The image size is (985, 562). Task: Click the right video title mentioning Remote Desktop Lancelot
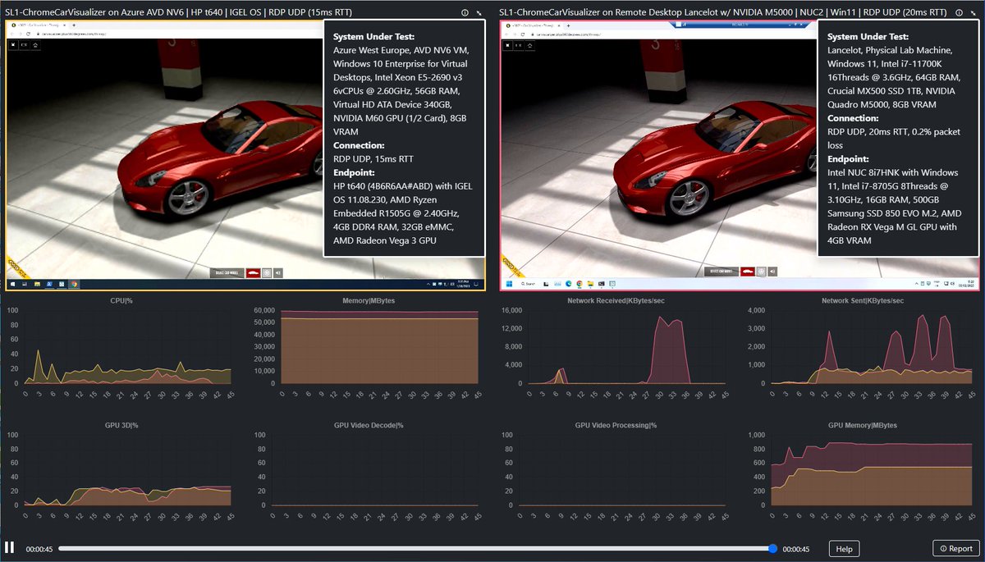pyautogui.click(x=722, y=13)
